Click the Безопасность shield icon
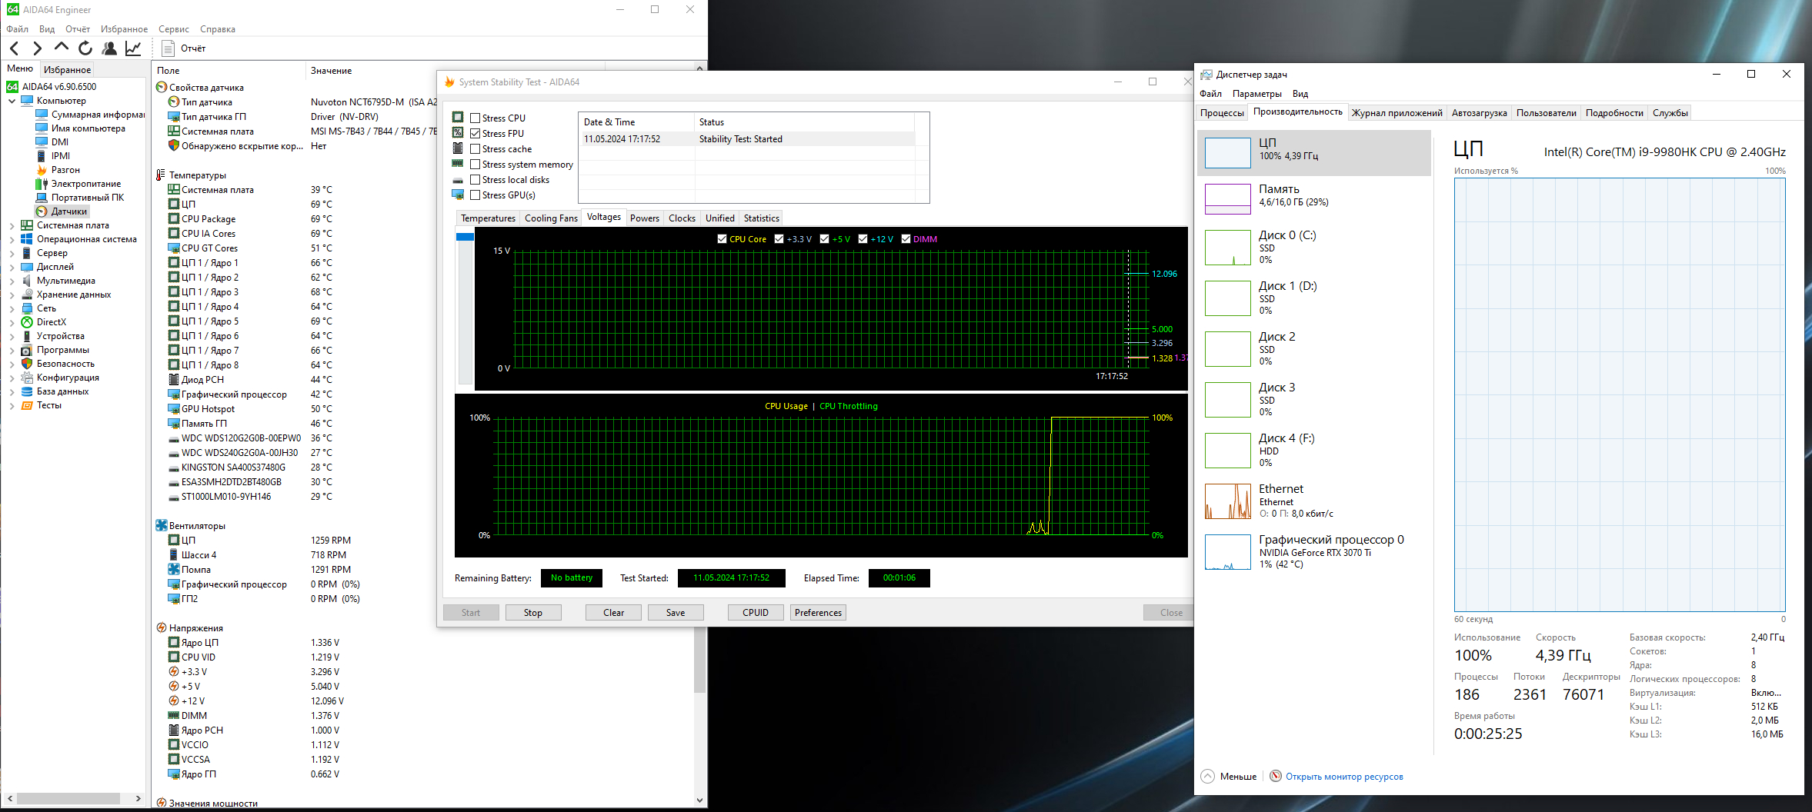The width and height of the screenshot is (1812, 812). tap(27, 364)
